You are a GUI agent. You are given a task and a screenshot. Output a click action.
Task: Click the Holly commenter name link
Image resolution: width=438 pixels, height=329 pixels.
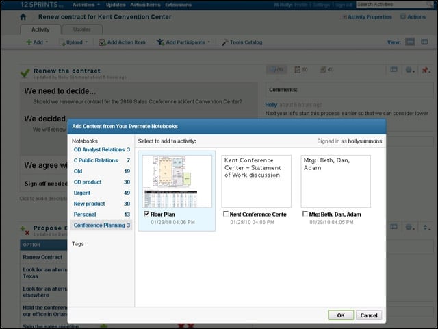point(271,105)
